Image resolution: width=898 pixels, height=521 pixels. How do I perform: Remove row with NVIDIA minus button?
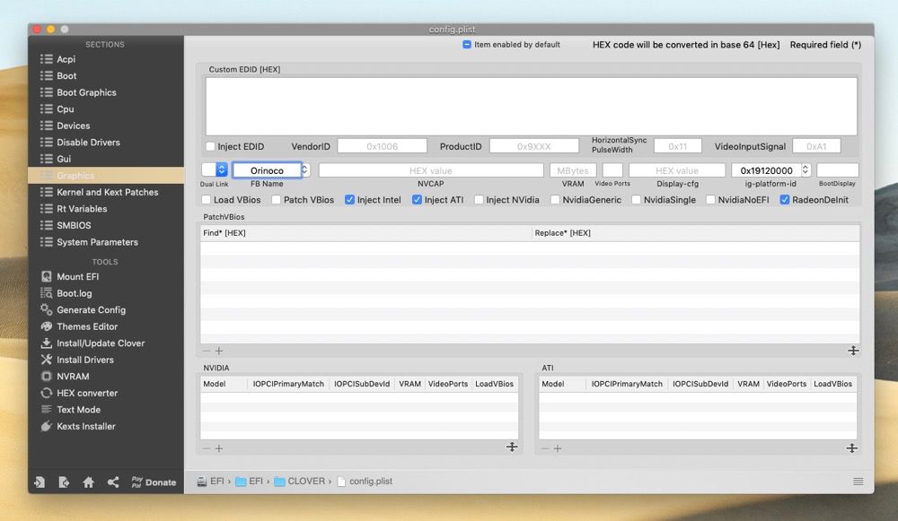(x=207, y=448)
